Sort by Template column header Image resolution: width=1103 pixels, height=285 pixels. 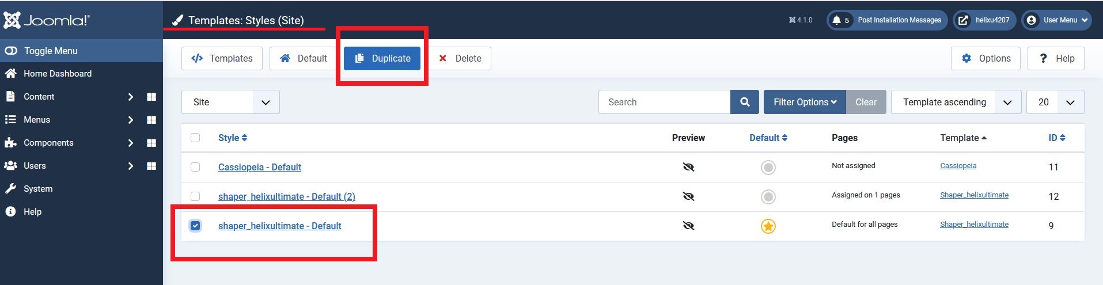(x=963, y=138)
